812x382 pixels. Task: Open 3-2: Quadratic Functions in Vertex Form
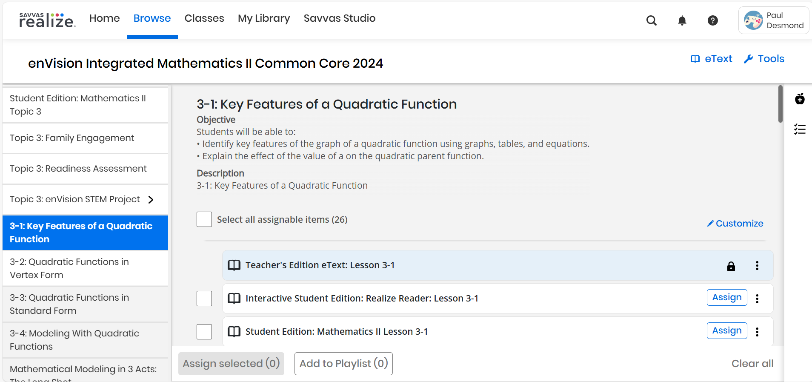coord(85,268)
